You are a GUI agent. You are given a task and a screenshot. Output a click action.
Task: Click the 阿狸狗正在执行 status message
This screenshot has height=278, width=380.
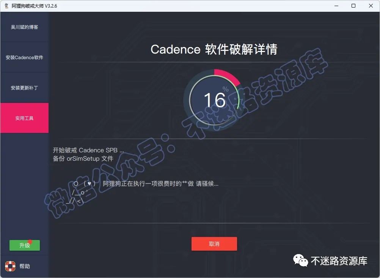point(160,183)
